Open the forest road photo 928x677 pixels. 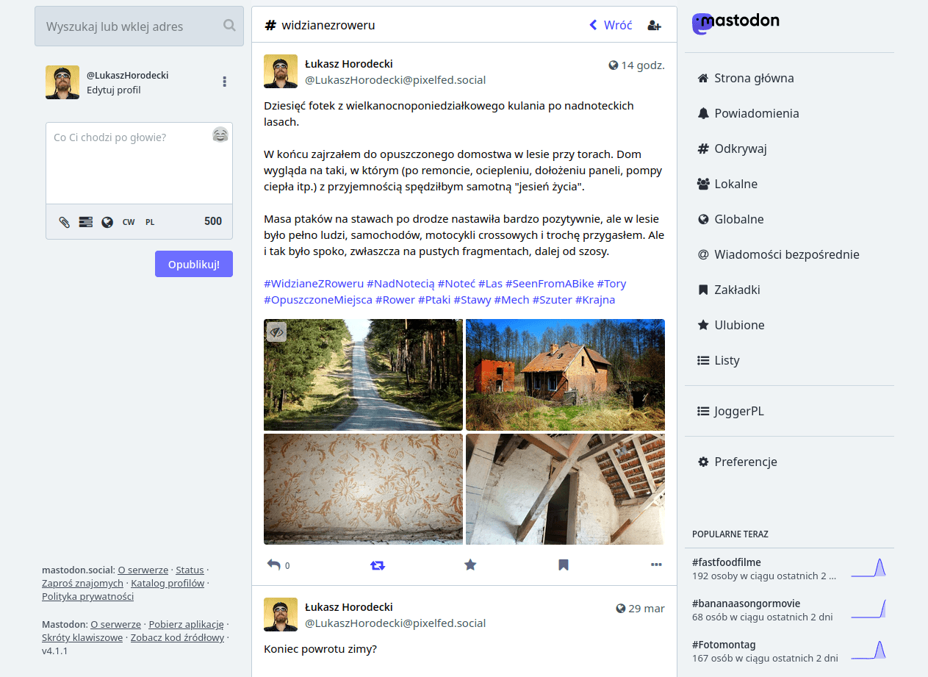(x=363, y=375)
